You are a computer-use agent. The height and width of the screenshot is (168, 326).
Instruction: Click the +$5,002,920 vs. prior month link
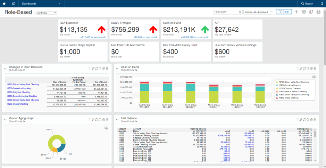(195, 38)
